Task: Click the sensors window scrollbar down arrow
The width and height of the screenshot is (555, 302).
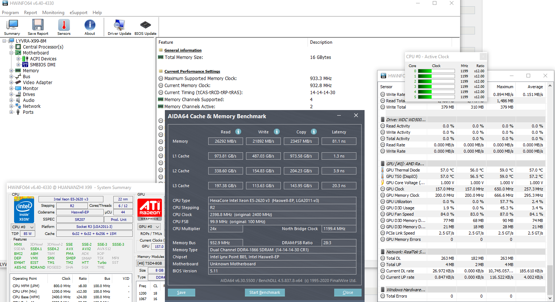Action: [x=550, y=298]
